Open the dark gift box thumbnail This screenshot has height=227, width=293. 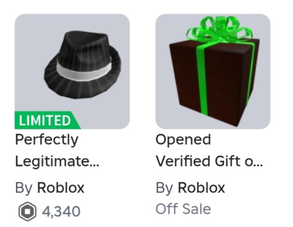[x=213, y=72]
